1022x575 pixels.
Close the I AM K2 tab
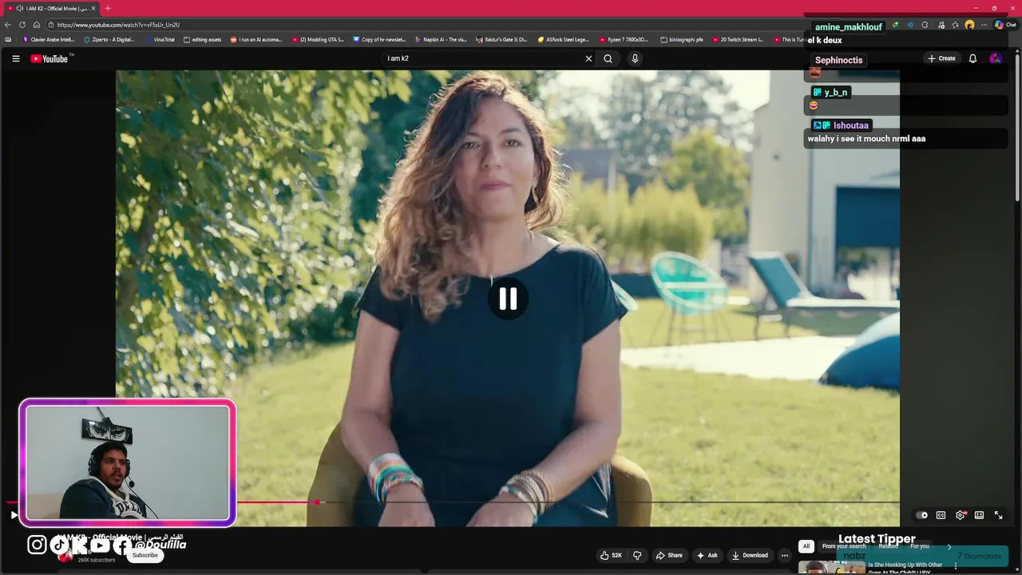coord(93,8)
